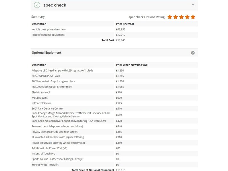Click the Optional Equipment section heading
The width and height of the screenshot is (228, 171).
[x=46, y=52]
